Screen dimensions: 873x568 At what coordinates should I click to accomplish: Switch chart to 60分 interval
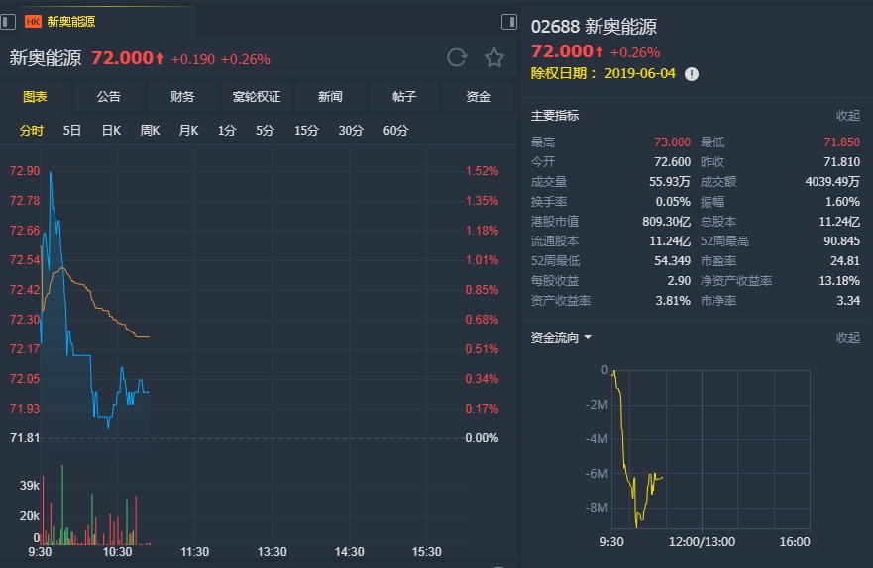coord(395,131)
